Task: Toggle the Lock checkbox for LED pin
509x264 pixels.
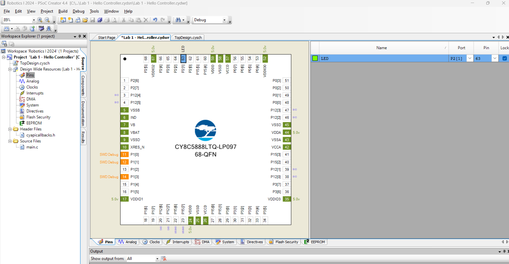Action: pos(504,58)
